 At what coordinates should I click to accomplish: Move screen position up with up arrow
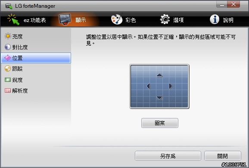[x=159, y=75]
